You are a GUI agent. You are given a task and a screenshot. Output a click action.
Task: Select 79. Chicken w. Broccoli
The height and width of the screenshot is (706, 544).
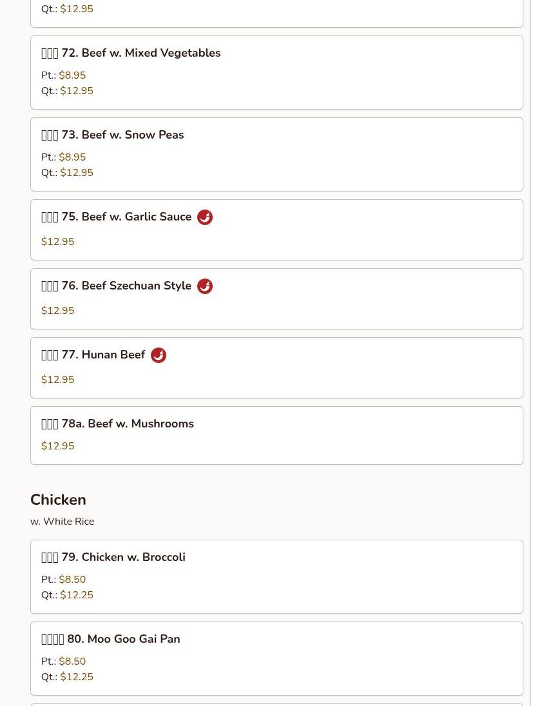[x=277, y=577]
